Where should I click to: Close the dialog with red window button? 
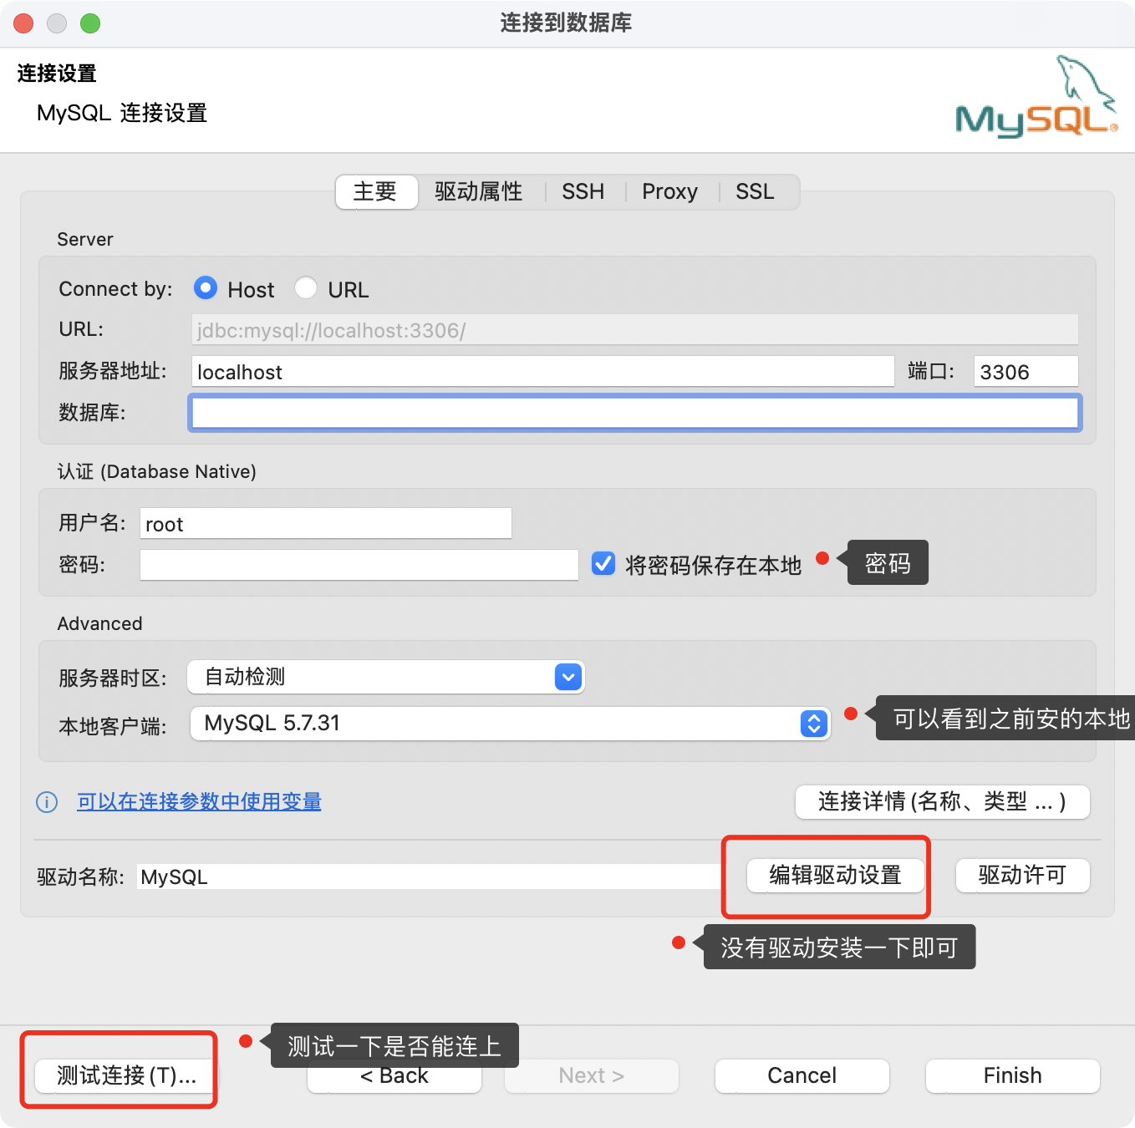coord(23,23)
